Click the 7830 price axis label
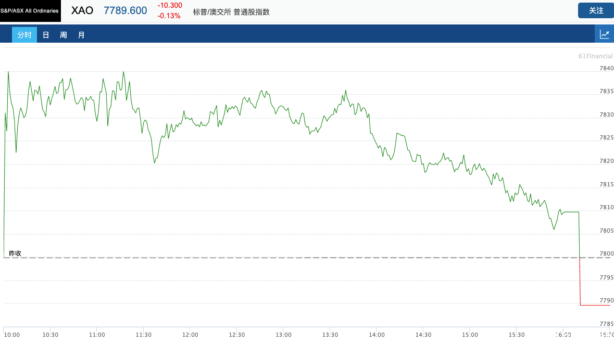 tap(607, 115)
